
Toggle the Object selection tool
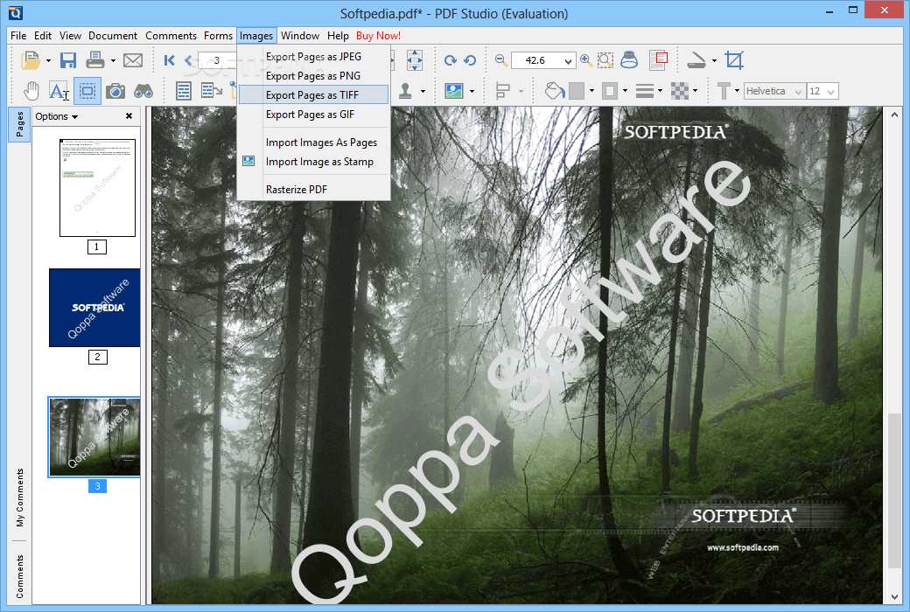[87, 91]
